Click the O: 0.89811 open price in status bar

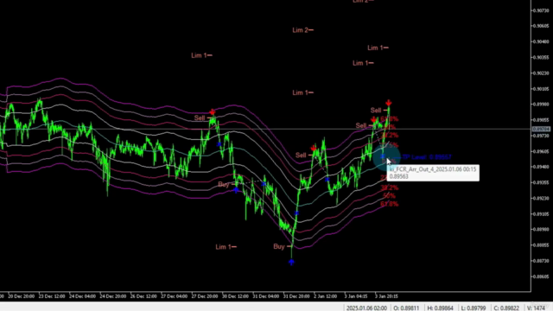point(406,308)
